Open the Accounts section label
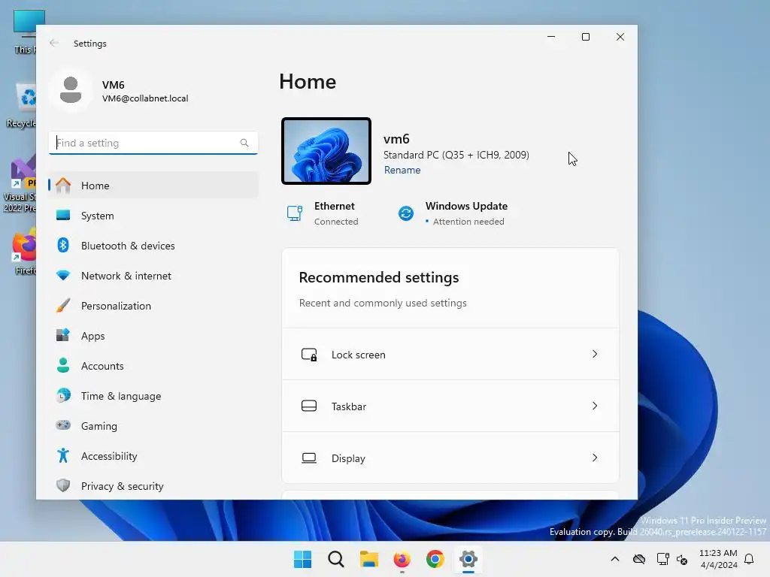Image resolution: width=770 pixels, height=577 pixels. 102,366
